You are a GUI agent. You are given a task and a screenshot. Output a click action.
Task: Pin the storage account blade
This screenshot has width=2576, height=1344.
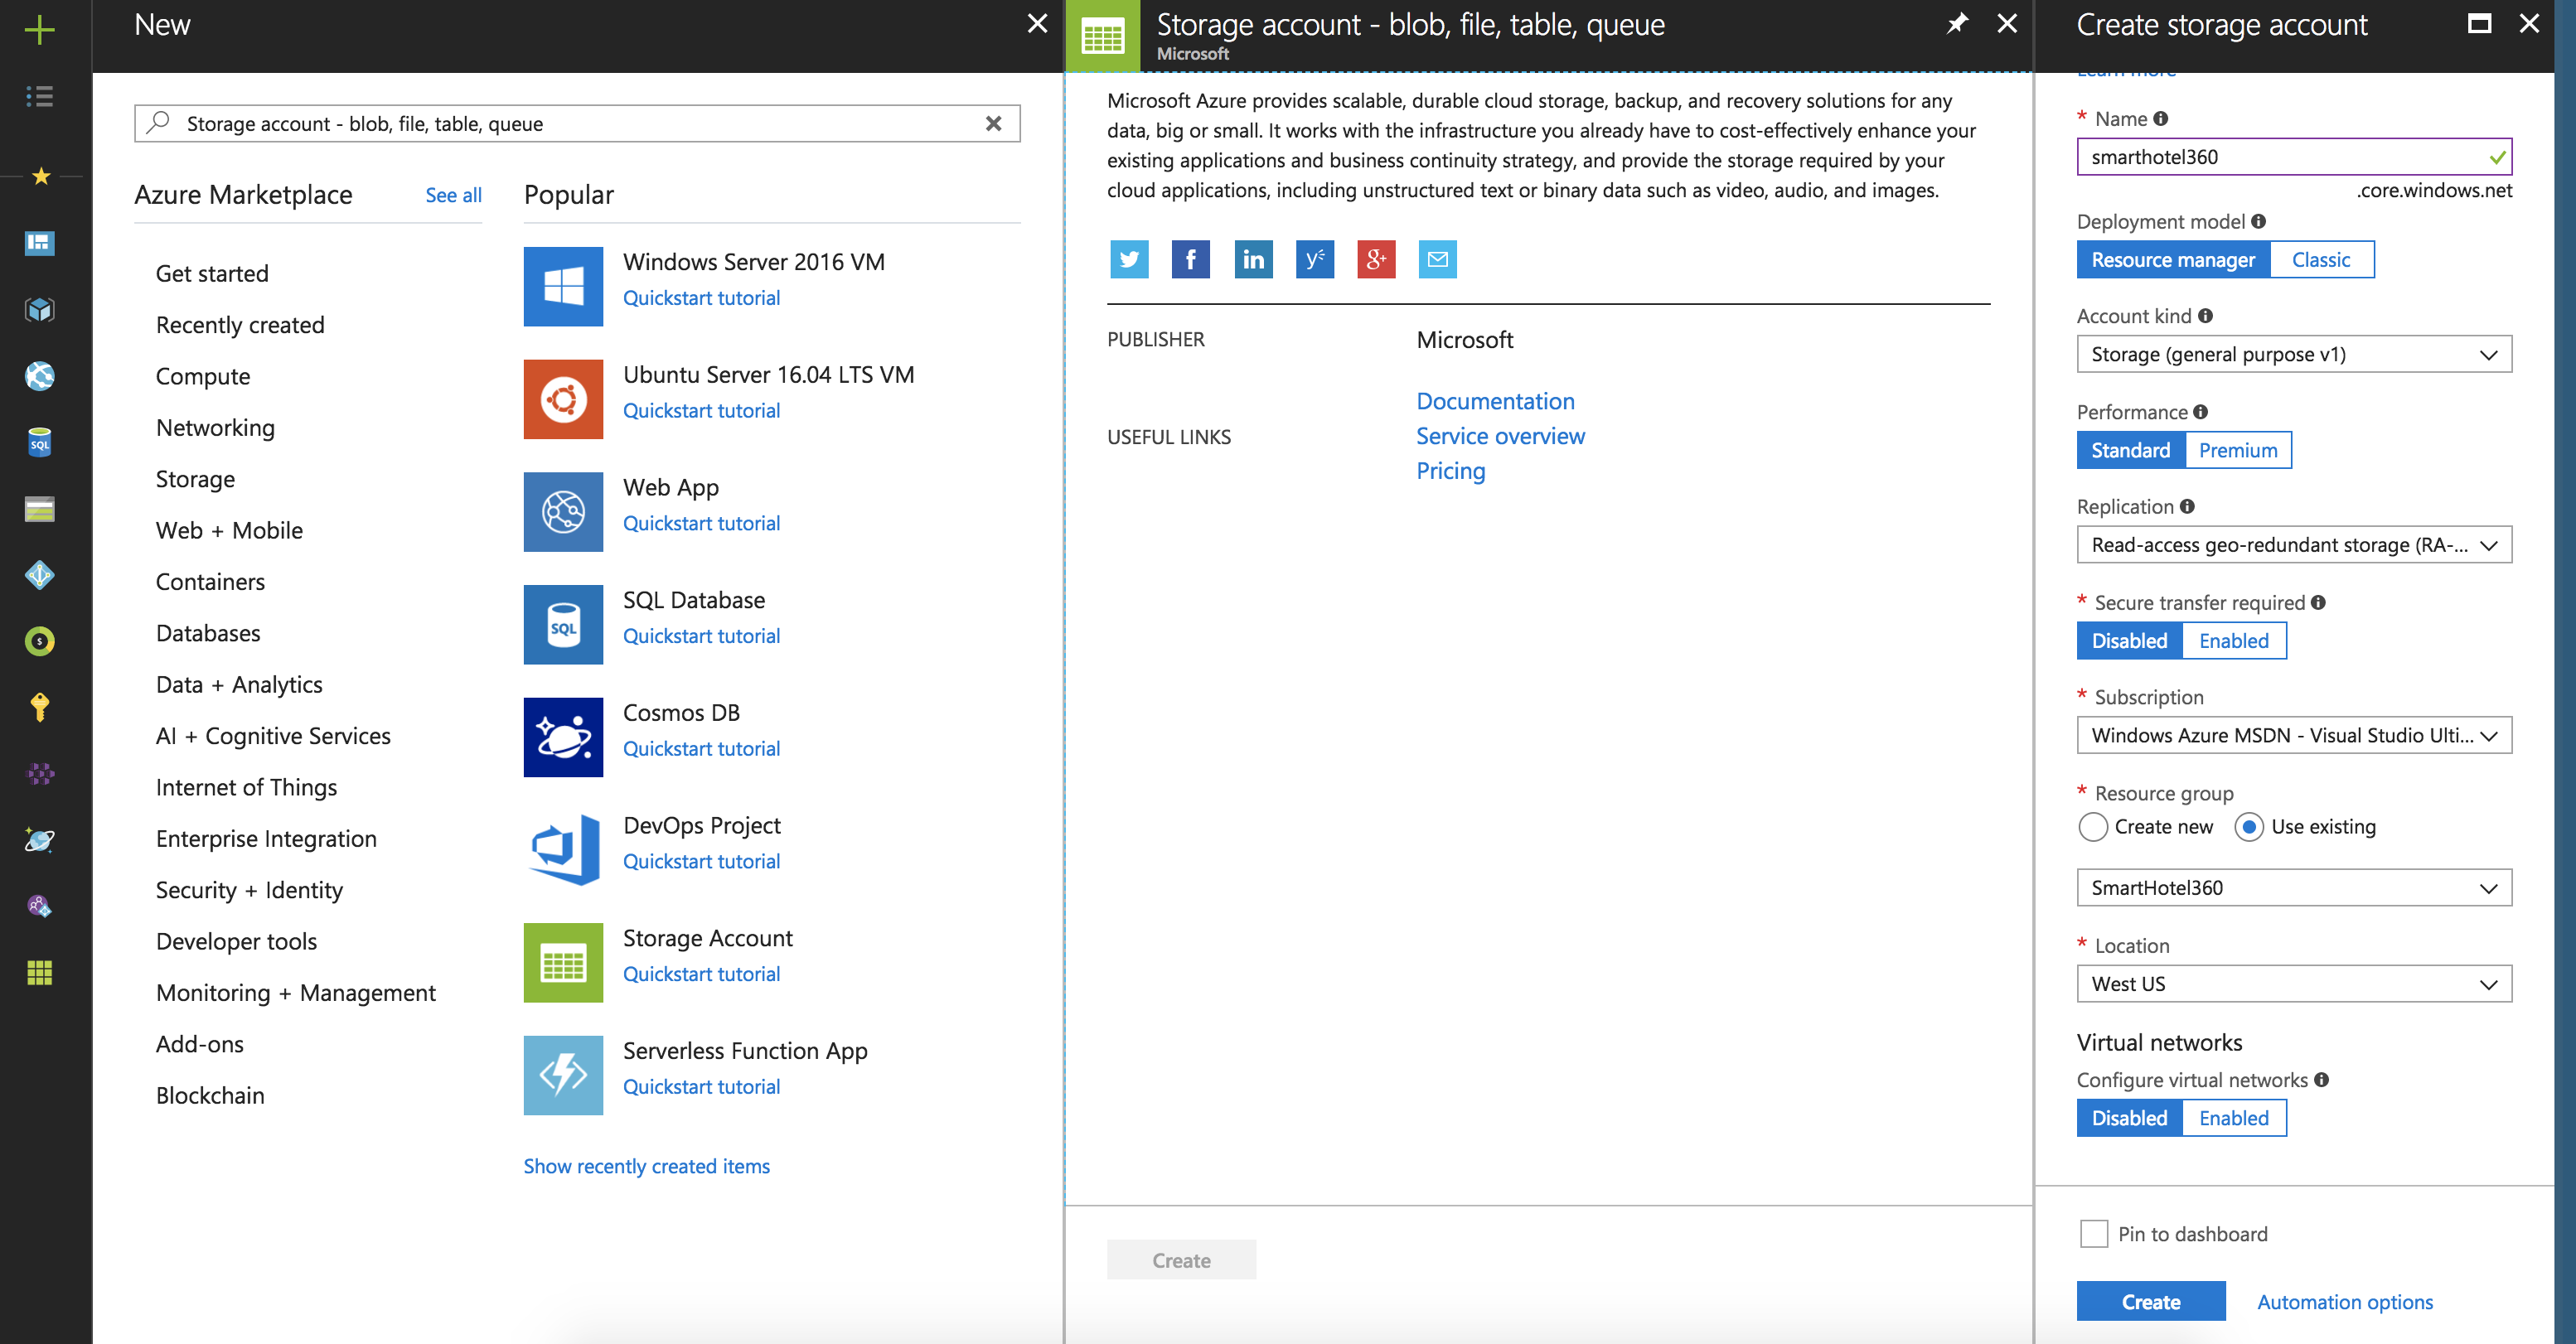point(1956,24)
